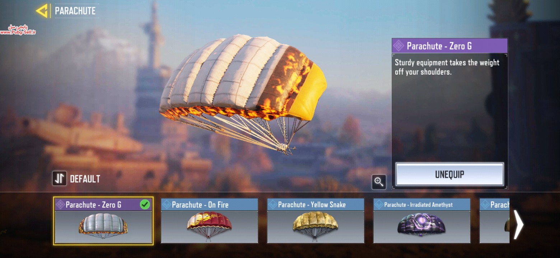Click the purple rarity diamond on Zero G card
560x258 pixels.
pos(60,205)
